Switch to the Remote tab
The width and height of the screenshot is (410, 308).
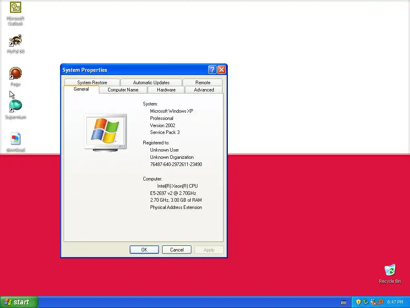coord(203,83)
